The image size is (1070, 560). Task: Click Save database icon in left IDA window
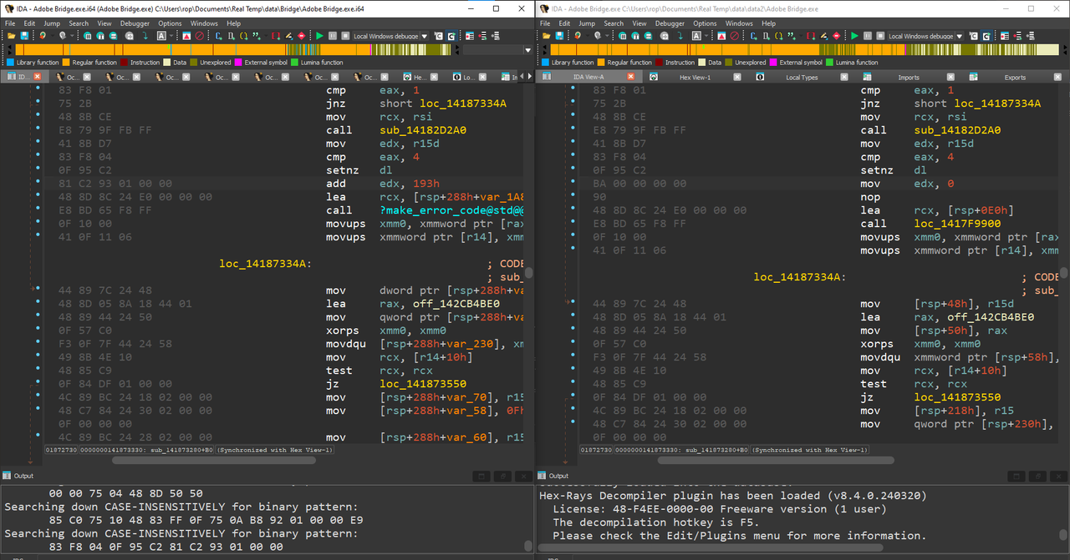[24, 36]
